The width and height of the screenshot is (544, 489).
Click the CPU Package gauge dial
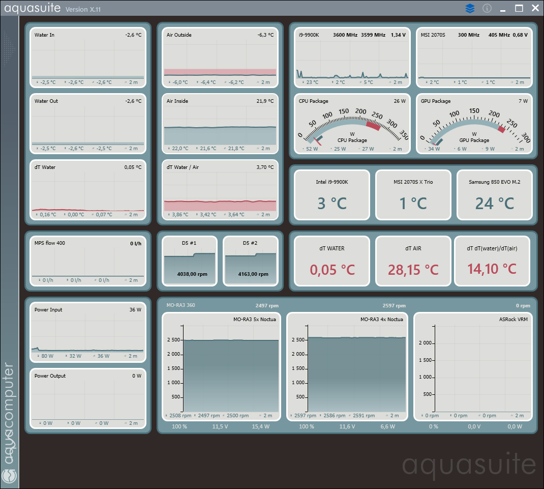(352, 127)
